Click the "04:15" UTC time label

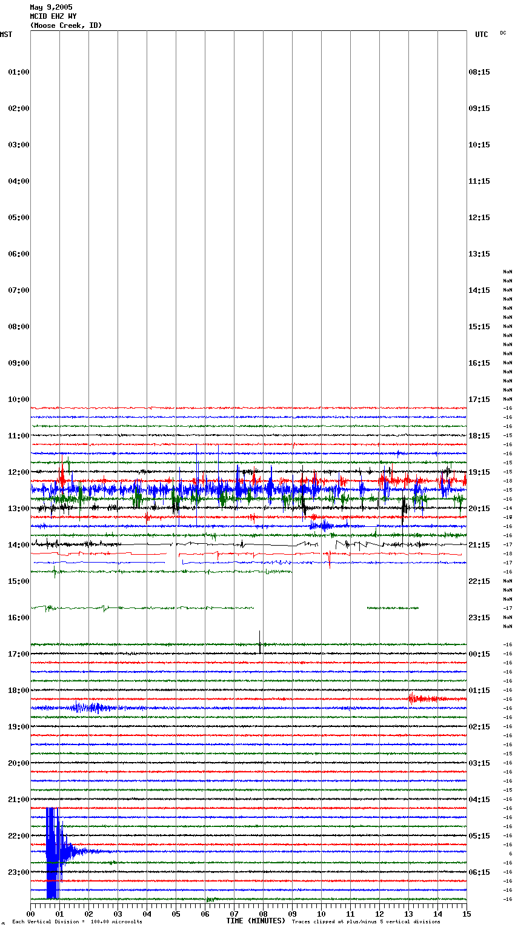point(479,800)
